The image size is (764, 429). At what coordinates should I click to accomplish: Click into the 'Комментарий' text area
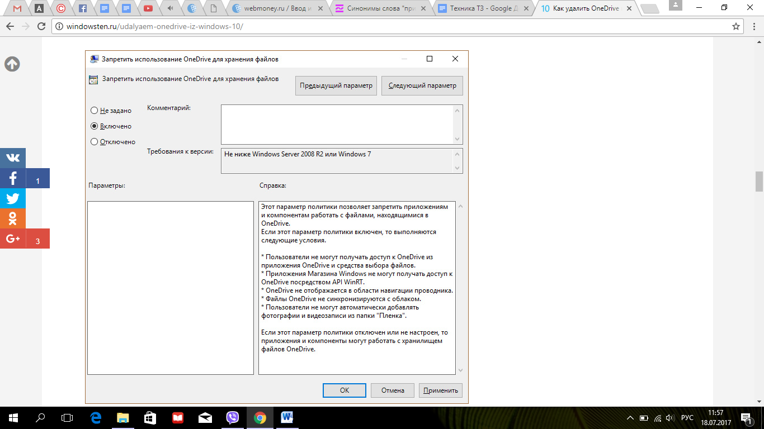(337, 125)
